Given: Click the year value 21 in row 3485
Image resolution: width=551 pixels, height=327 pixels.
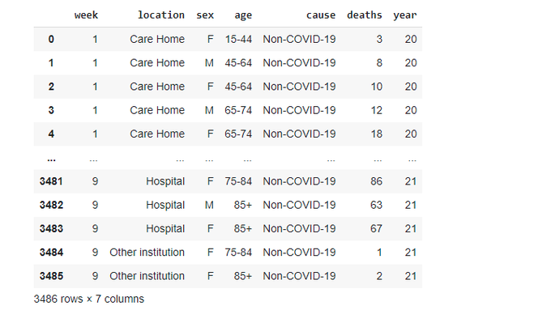Looking at the screenshot, I should pyautogui.click(x=411, y=276).
